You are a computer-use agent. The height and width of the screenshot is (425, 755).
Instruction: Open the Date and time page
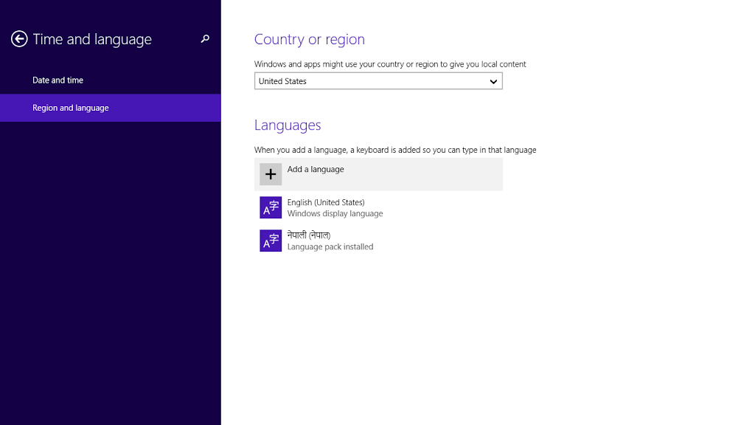[58, 80]
